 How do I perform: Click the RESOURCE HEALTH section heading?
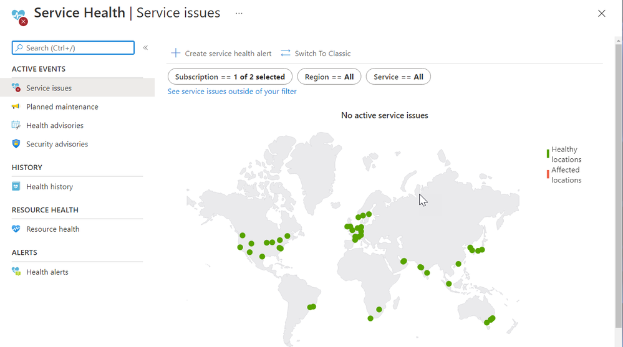coord(45,210)
